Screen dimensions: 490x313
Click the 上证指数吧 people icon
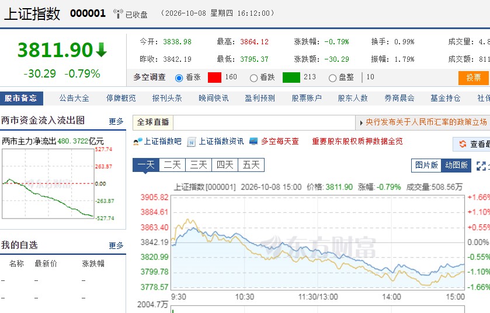[137, 142]
